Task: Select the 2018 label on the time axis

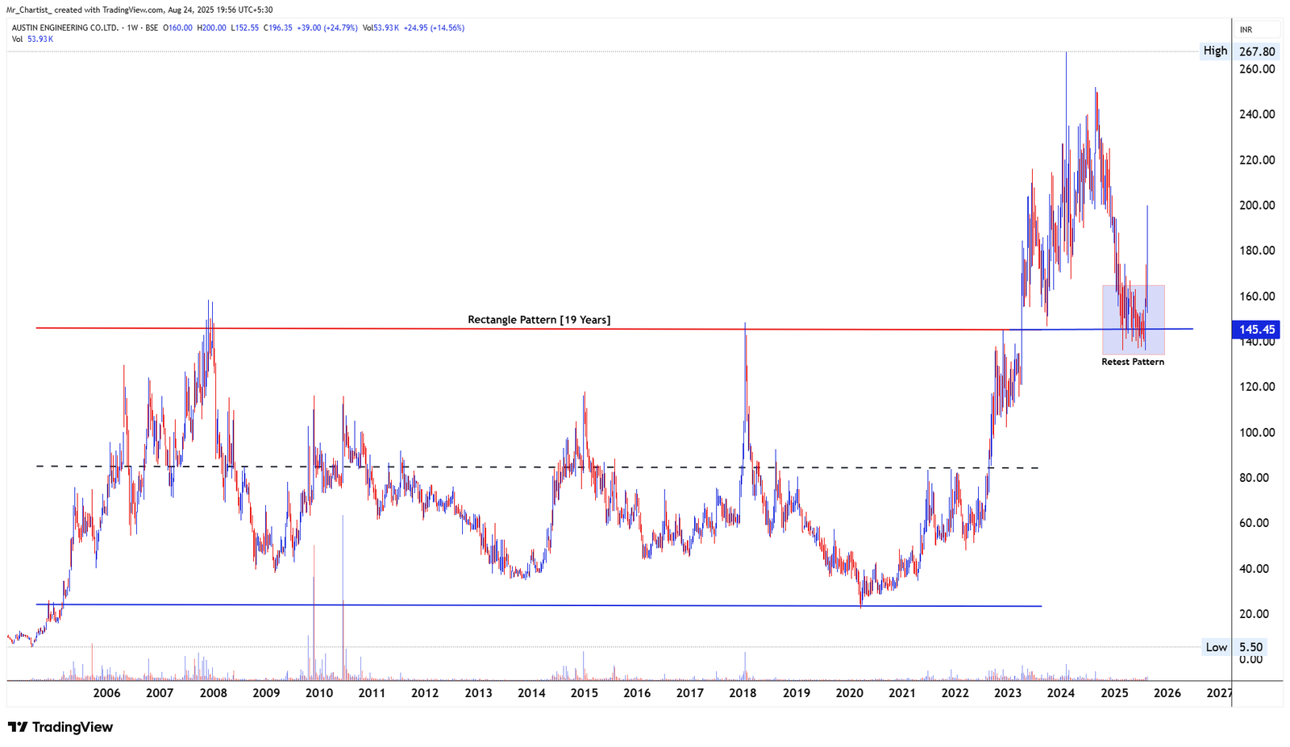Action: pyautogui.click(x=743, y=692)
